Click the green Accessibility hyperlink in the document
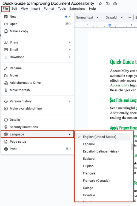This screenshot has height=206, width=137. click(119, 85)
